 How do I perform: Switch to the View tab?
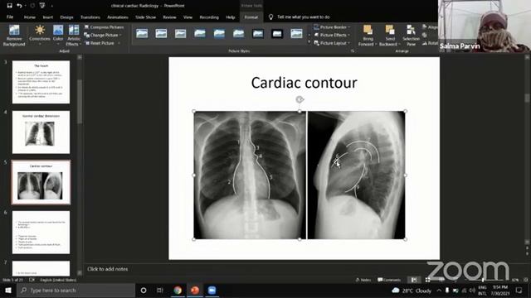tap(188, 17)
